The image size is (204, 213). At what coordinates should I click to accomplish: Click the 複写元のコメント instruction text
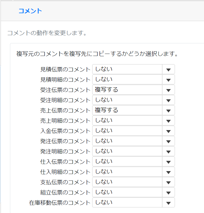click(x=97, y=54)
